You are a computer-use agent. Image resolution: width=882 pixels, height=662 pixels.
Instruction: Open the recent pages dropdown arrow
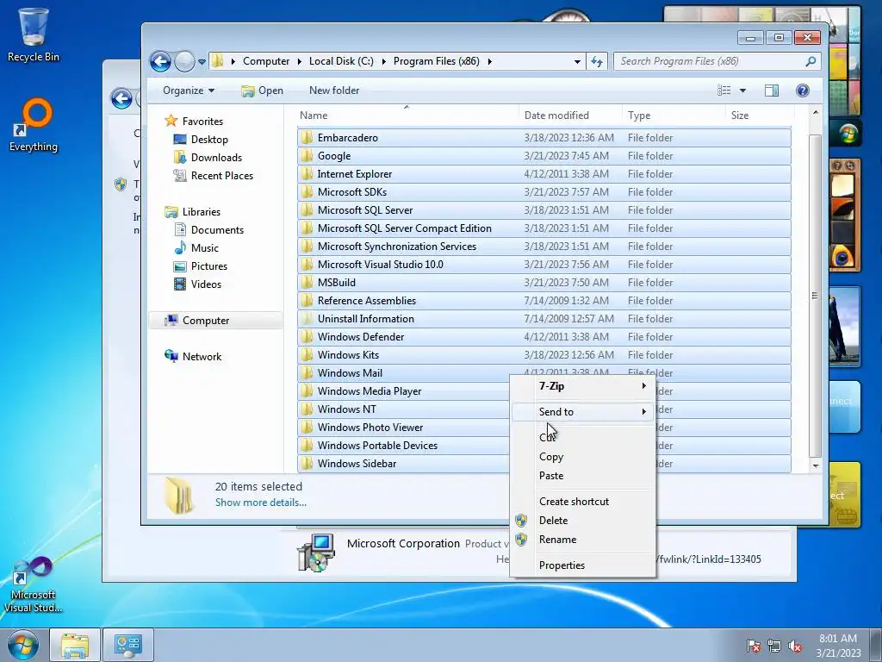202,62
